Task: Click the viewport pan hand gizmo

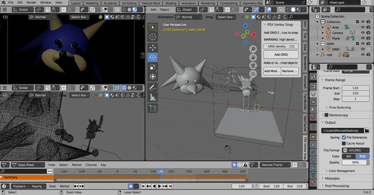Action: pyautogui.click(x=253, y=57)
